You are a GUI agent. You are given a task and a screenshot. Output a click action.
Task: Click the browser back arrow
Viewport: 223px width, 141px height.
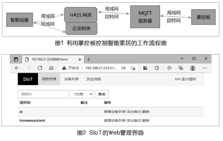click(17, 68)
